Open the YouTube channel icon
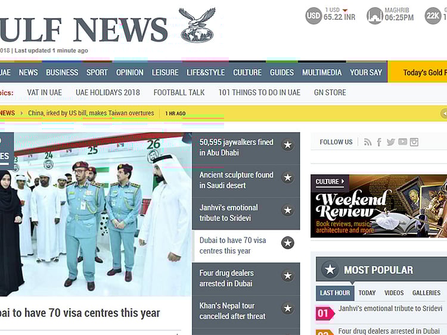The width and height of the screenshot is (447, 335). [x=402, y=142]
